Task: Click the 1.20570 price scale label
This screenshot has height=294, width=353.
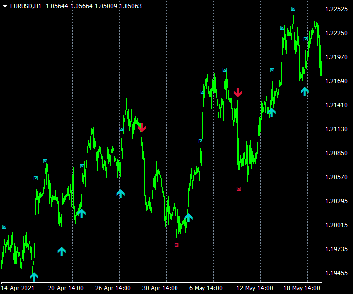Action: tap(336, 177)
